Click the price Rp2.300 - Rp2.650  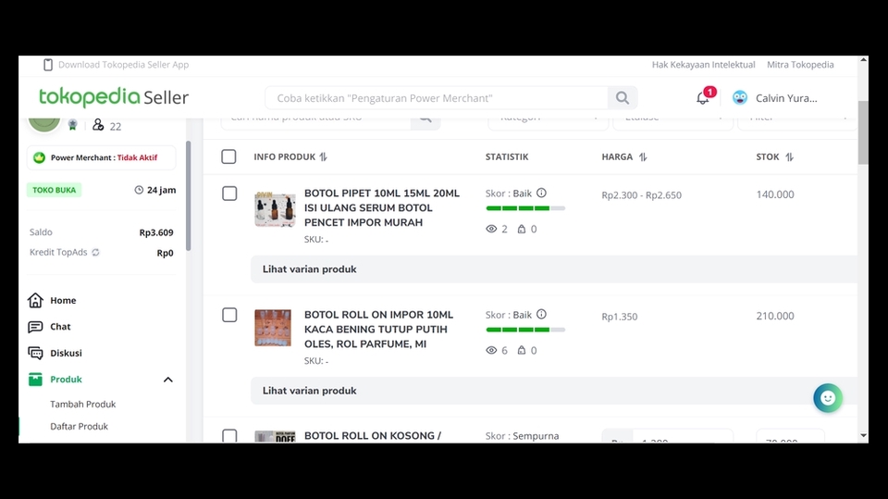(x=642, y=195)
